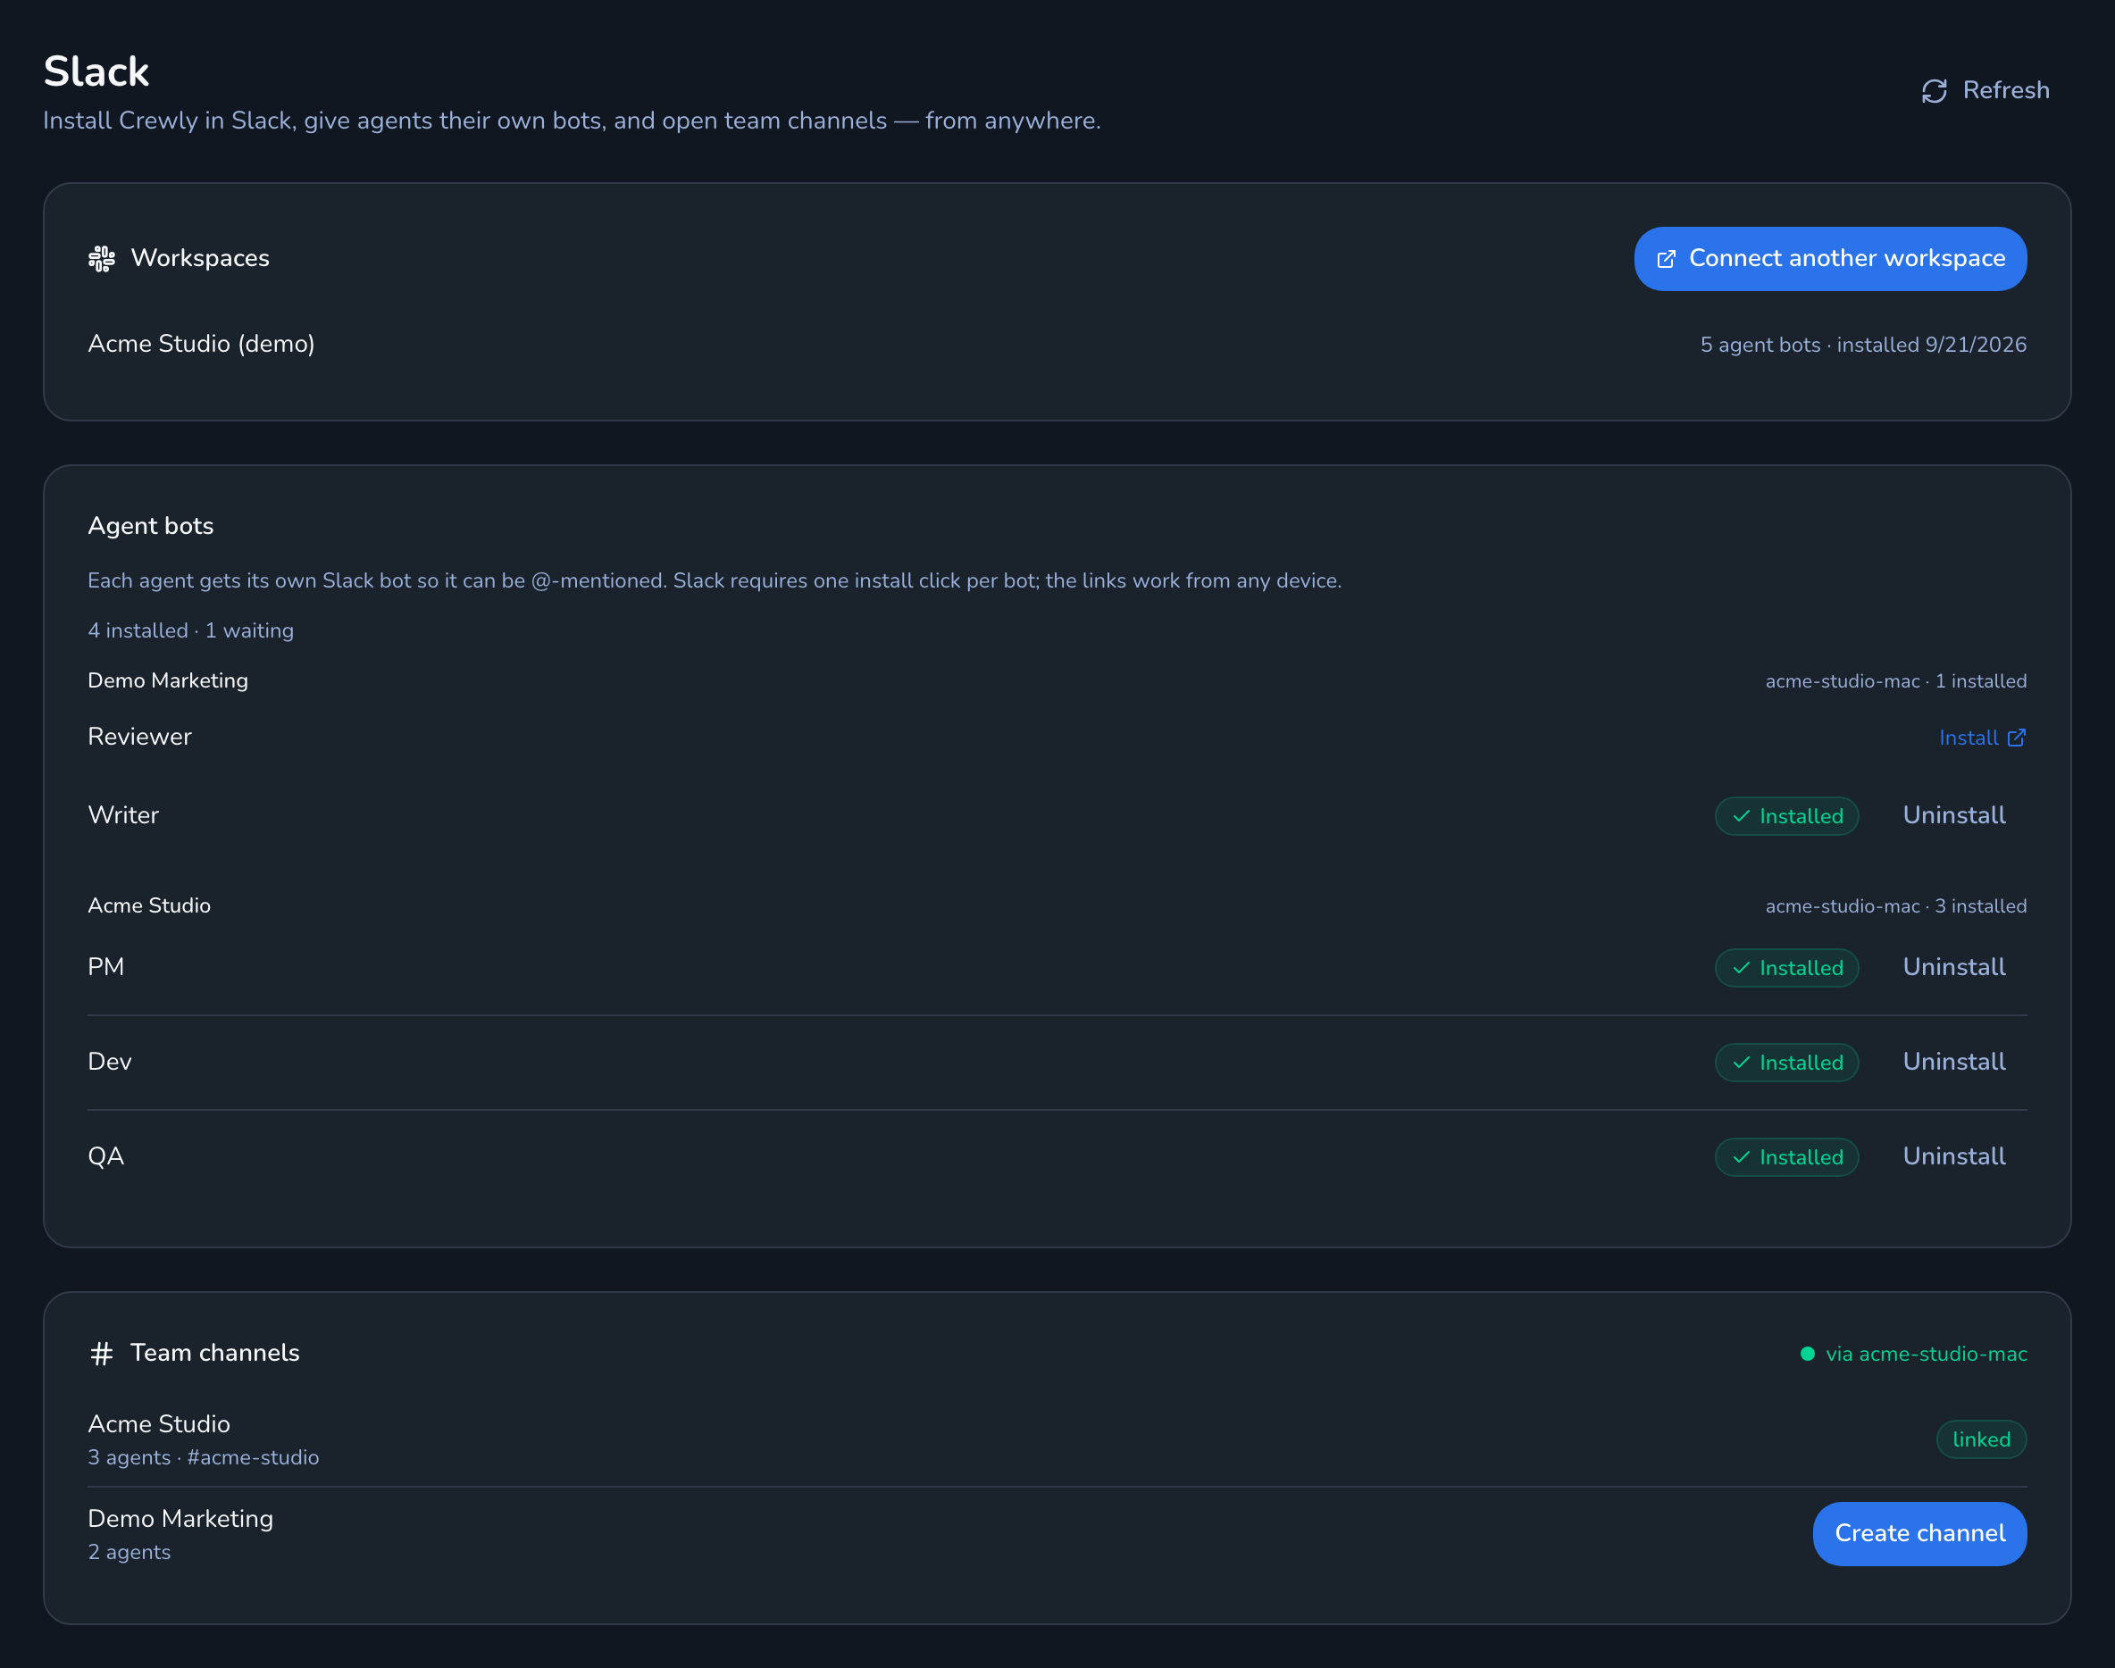Click '3 agents · #acme-studio' channel detail
Viewport: 2115px width, 1668px height.
(x=204, y=1458)
